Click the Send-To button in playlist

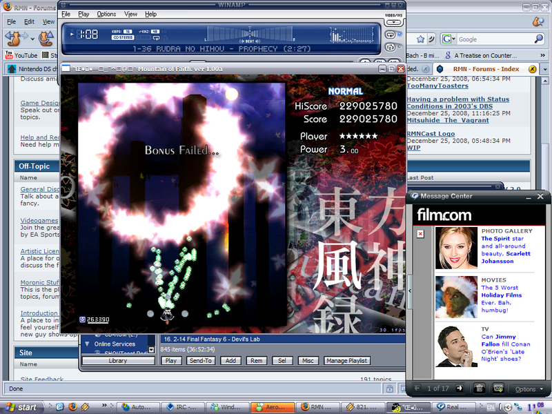click(x=201, y=361)
